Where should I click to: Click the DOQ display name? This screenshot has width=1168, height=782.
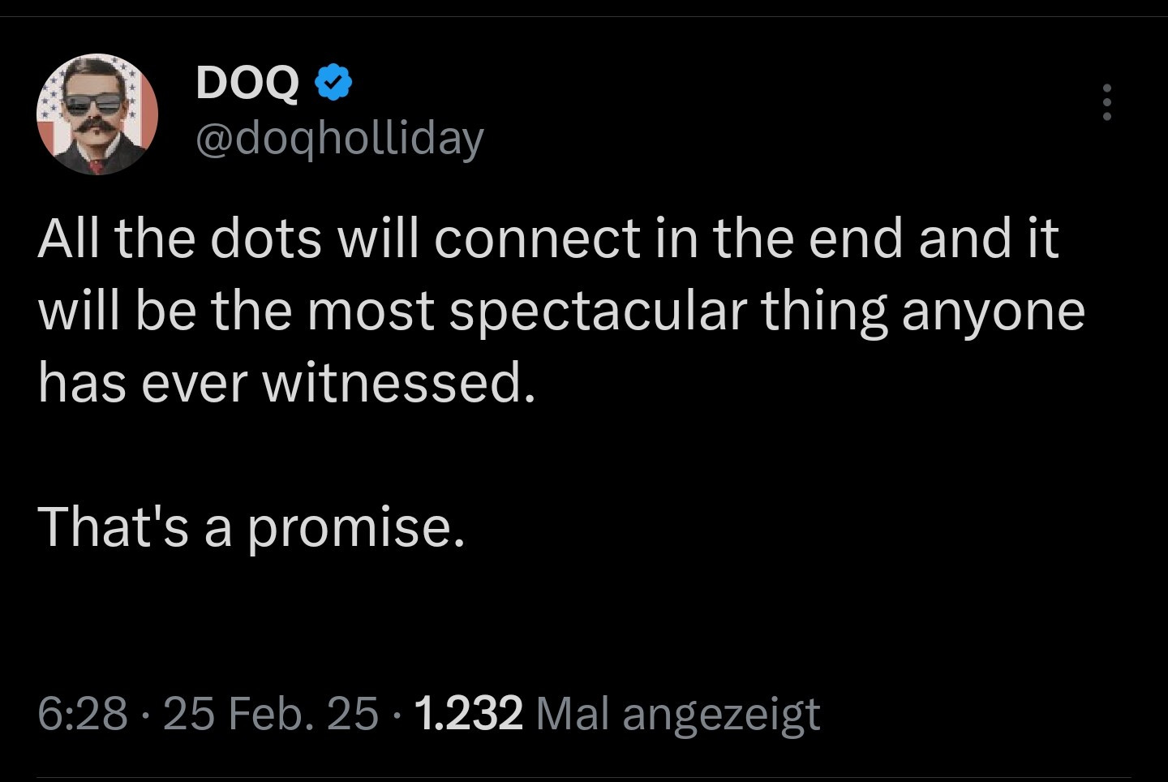(247, 83)
